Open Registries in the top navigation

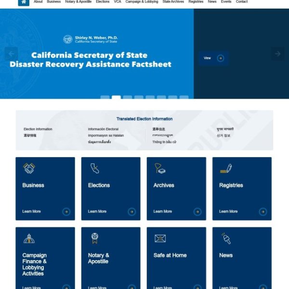(x=196, y=1)
